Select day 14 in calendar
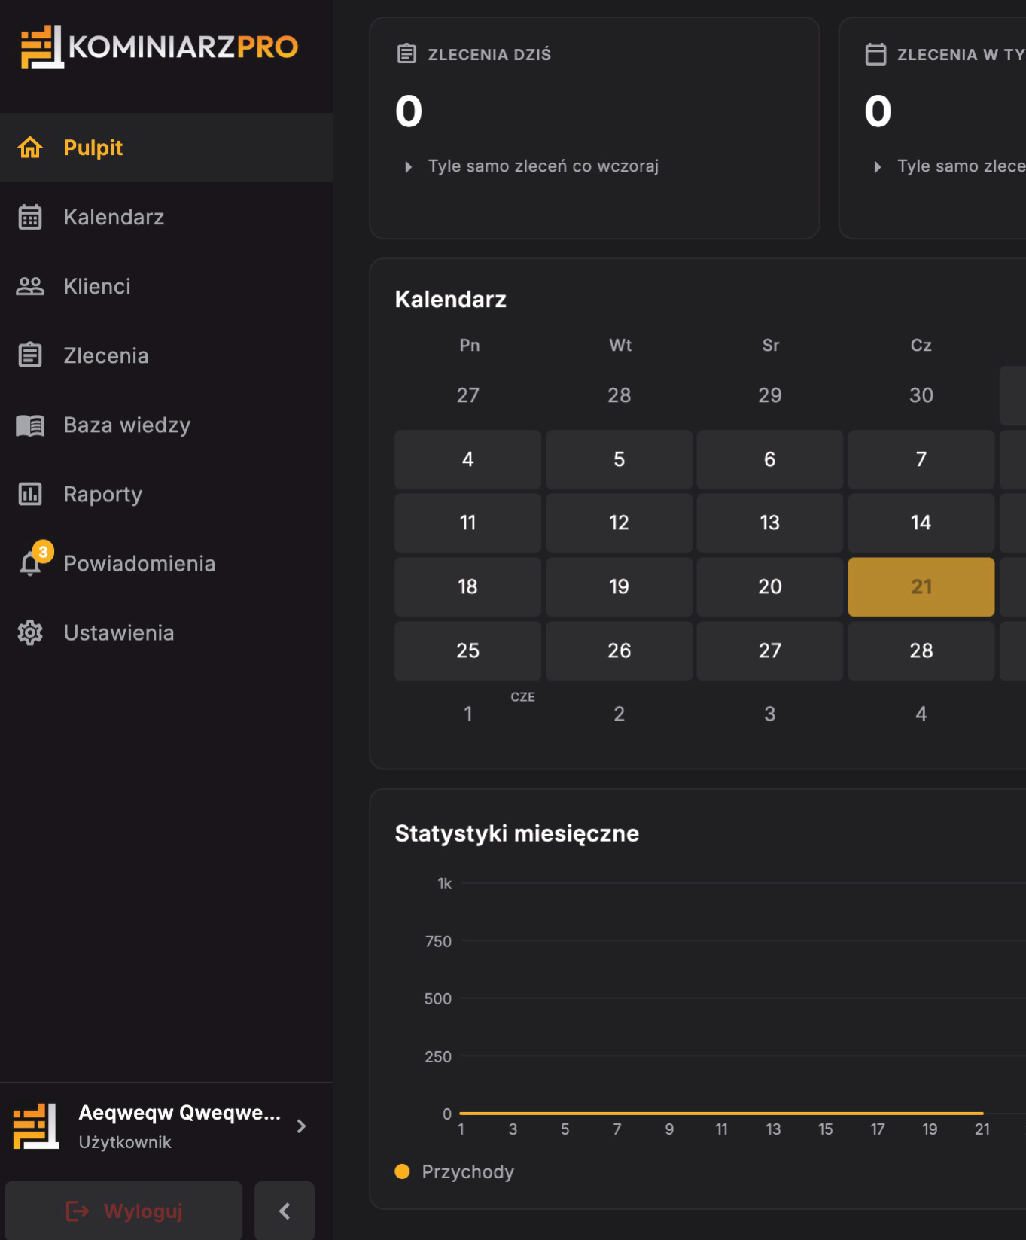 tap(921, 523)
